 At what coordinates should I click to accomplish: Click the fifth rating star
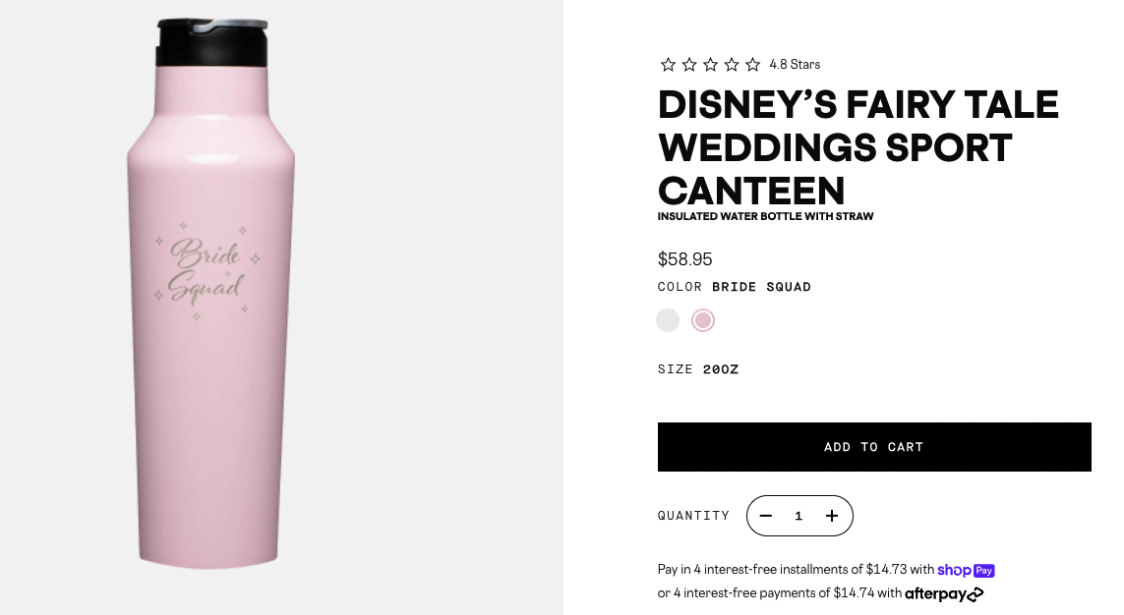click(x=752, y=65)
